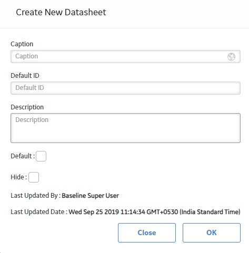
Task: Tick the Default checkbox
Action: tap(41, 156)
